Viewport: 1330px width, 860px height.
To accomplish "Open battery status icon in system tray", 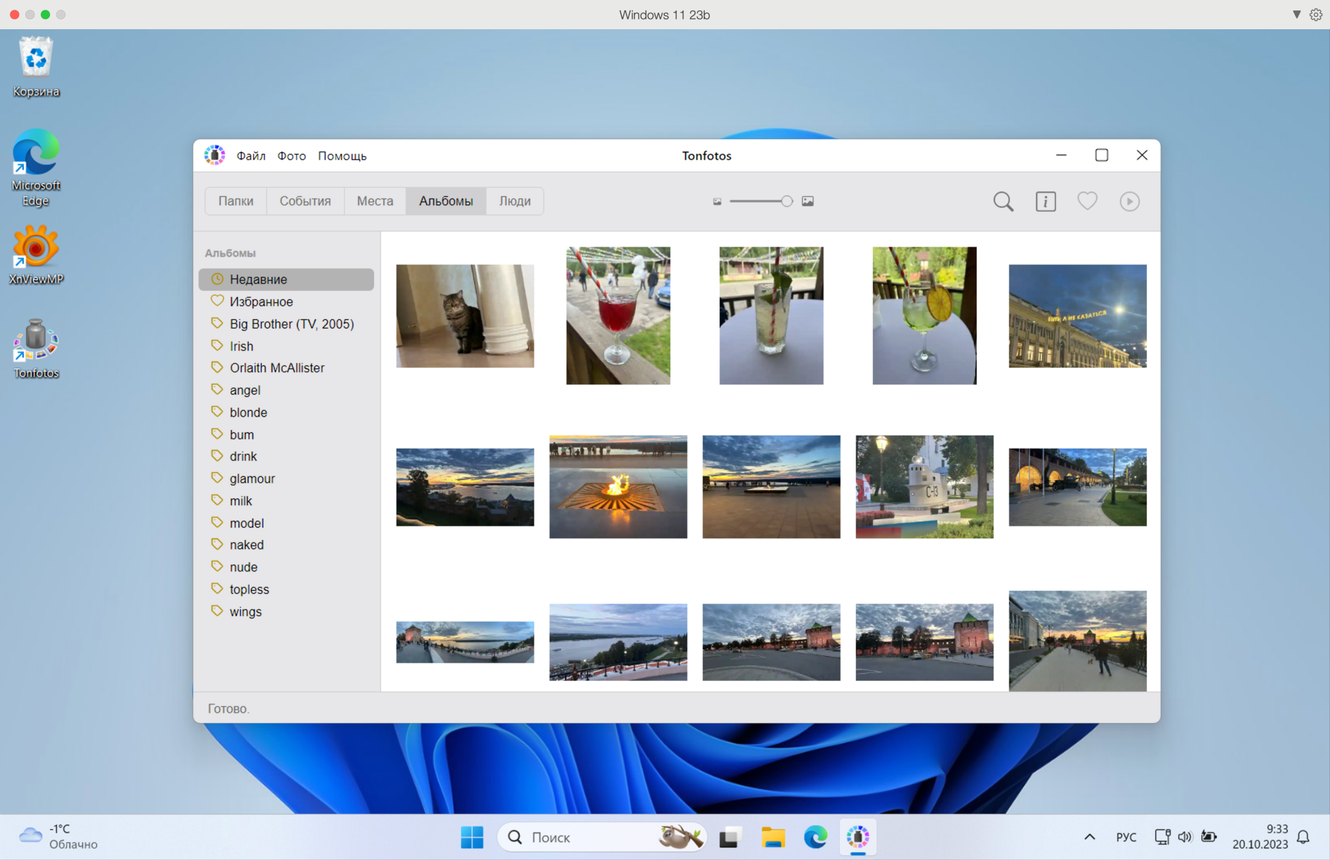I will tap(1209, 837).
